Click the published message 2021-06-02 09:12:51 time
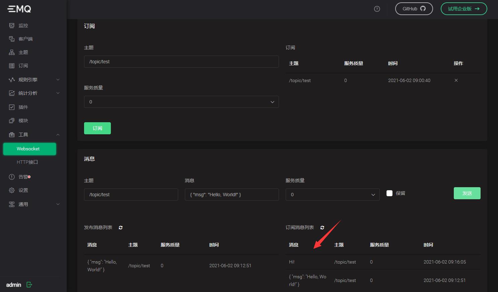Screen dimensions: 498x292 230,266
